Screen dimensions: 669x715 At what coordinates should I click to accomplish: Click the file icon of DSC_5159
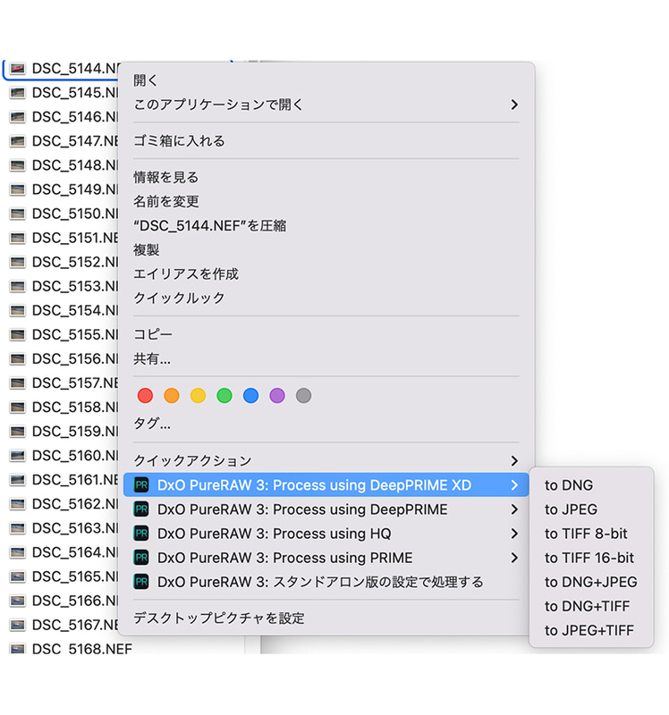click(18, 432)
